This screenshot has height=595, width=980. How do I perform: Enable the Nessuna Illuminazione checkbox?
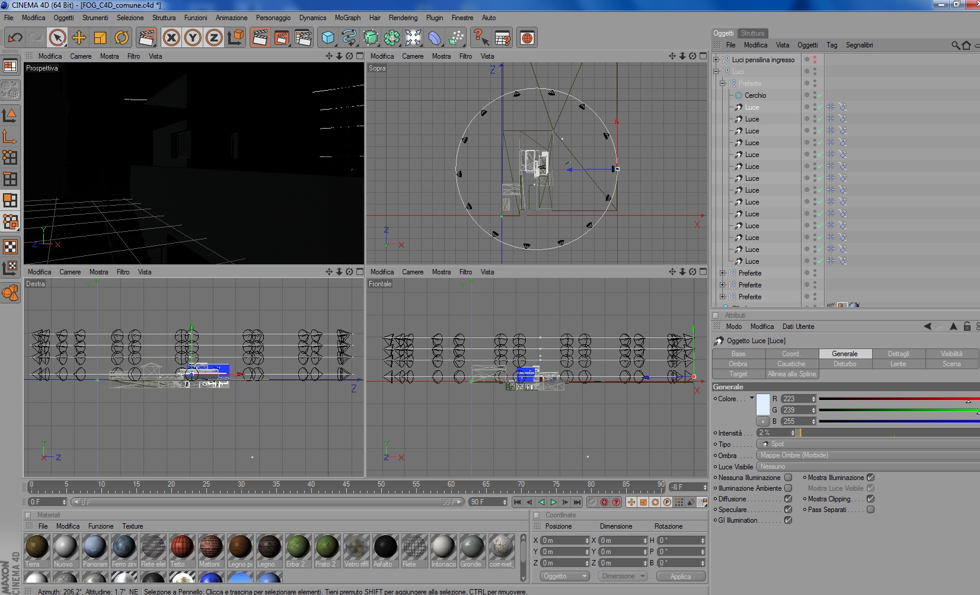tap(788, 478)
